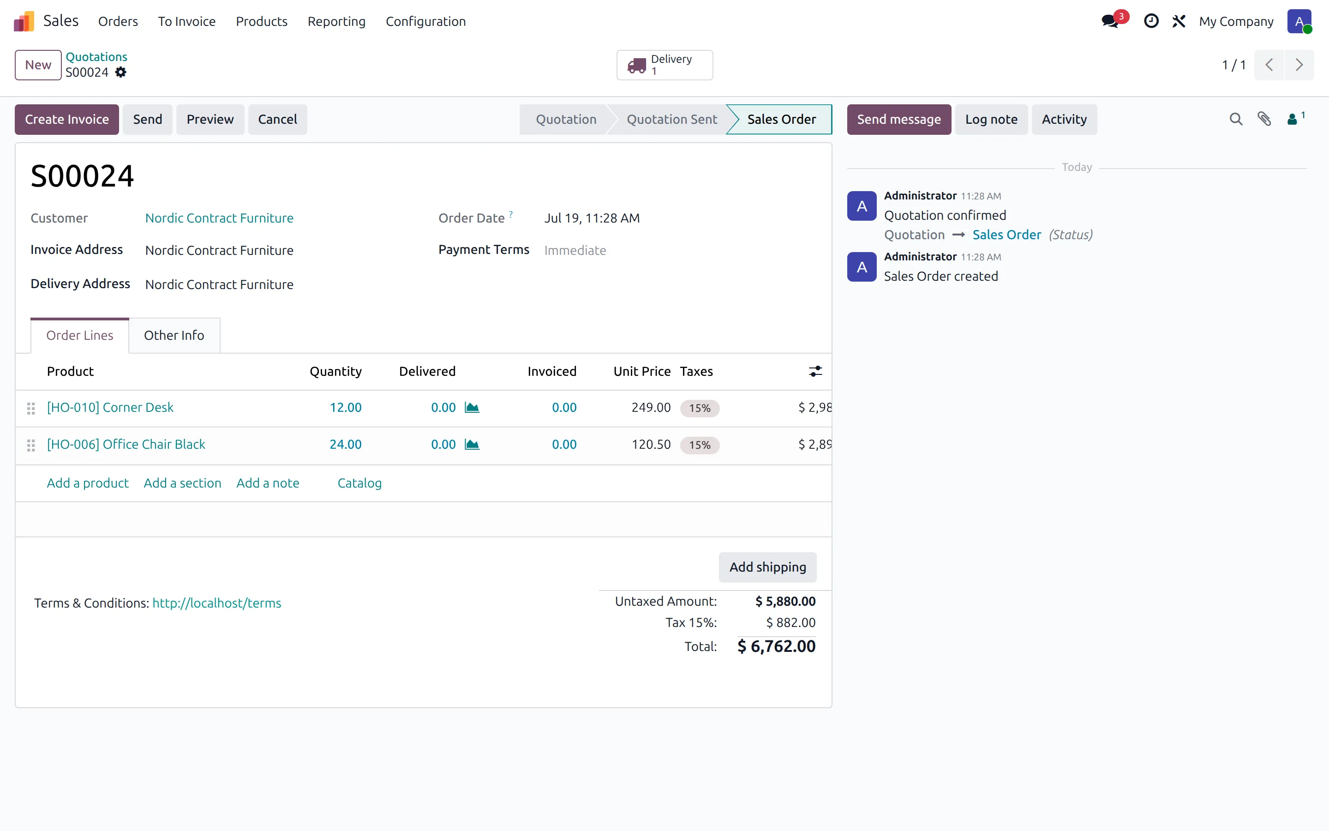Open the Office Chair Black product link
Screen dimensions: 1329x831
[x=126, y=444]
